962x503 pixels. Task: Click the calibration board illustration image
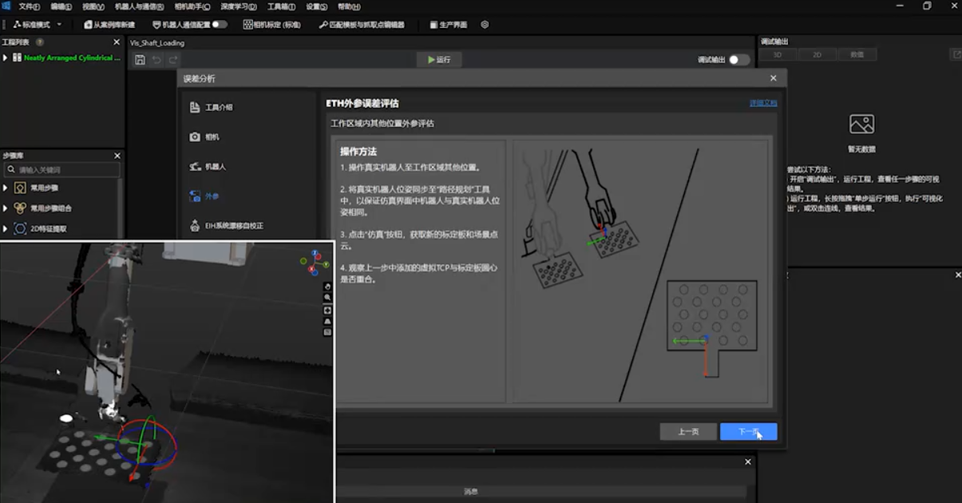[x=640, y=271]
